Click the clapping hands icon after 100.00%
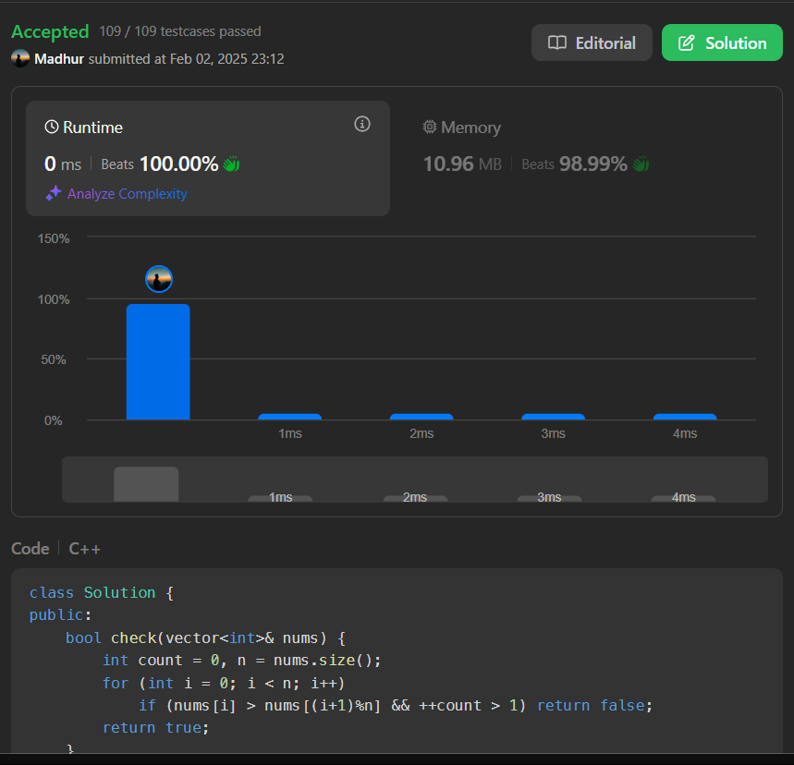 [231, 164]
